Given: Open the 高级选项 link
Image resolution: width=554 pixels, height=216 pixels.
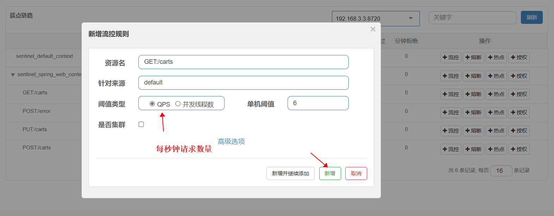Looking at the screenshot, I should coord(231,141).
